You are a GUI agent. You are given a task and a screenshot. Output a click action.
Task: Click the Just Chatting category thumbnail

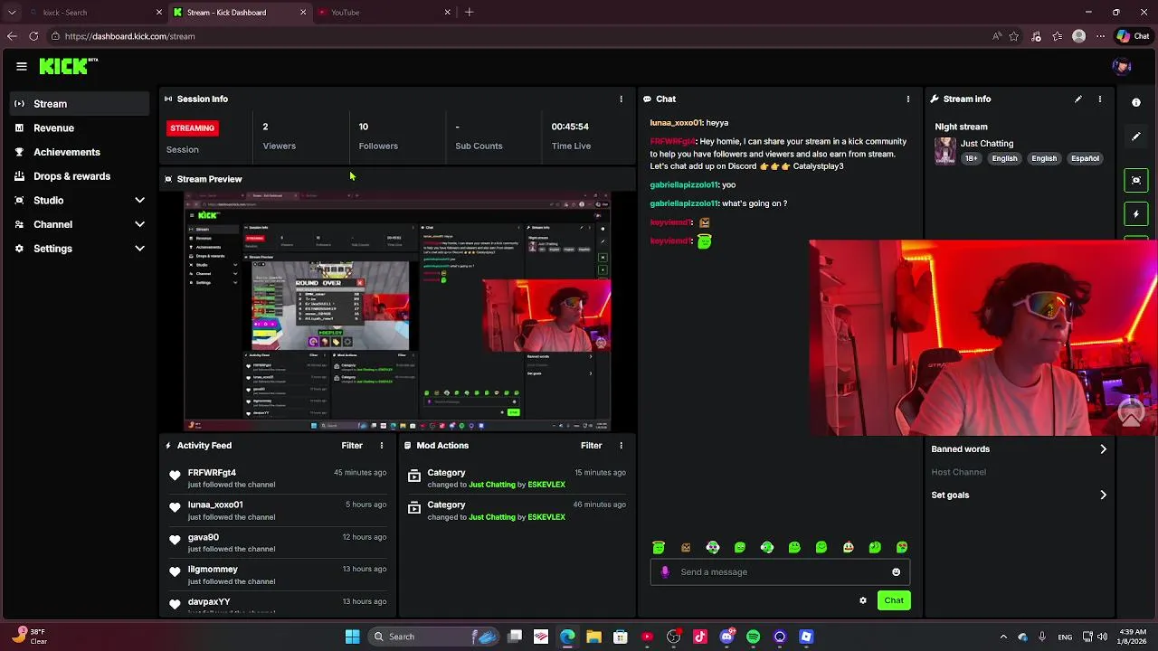945,150
